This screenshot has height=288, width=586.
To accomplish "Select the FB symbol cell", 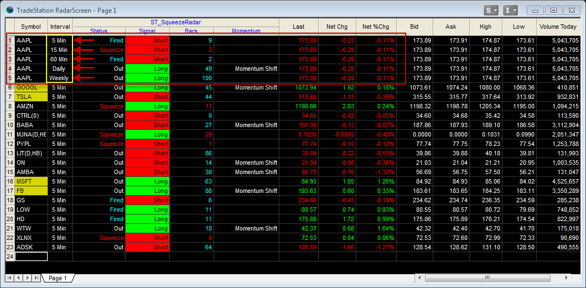I will (32, 191).
